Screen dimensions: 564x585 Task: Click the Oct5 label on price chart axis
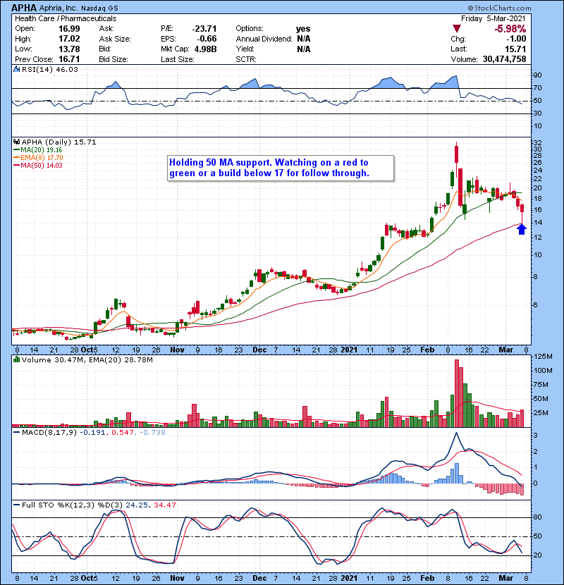90,350
